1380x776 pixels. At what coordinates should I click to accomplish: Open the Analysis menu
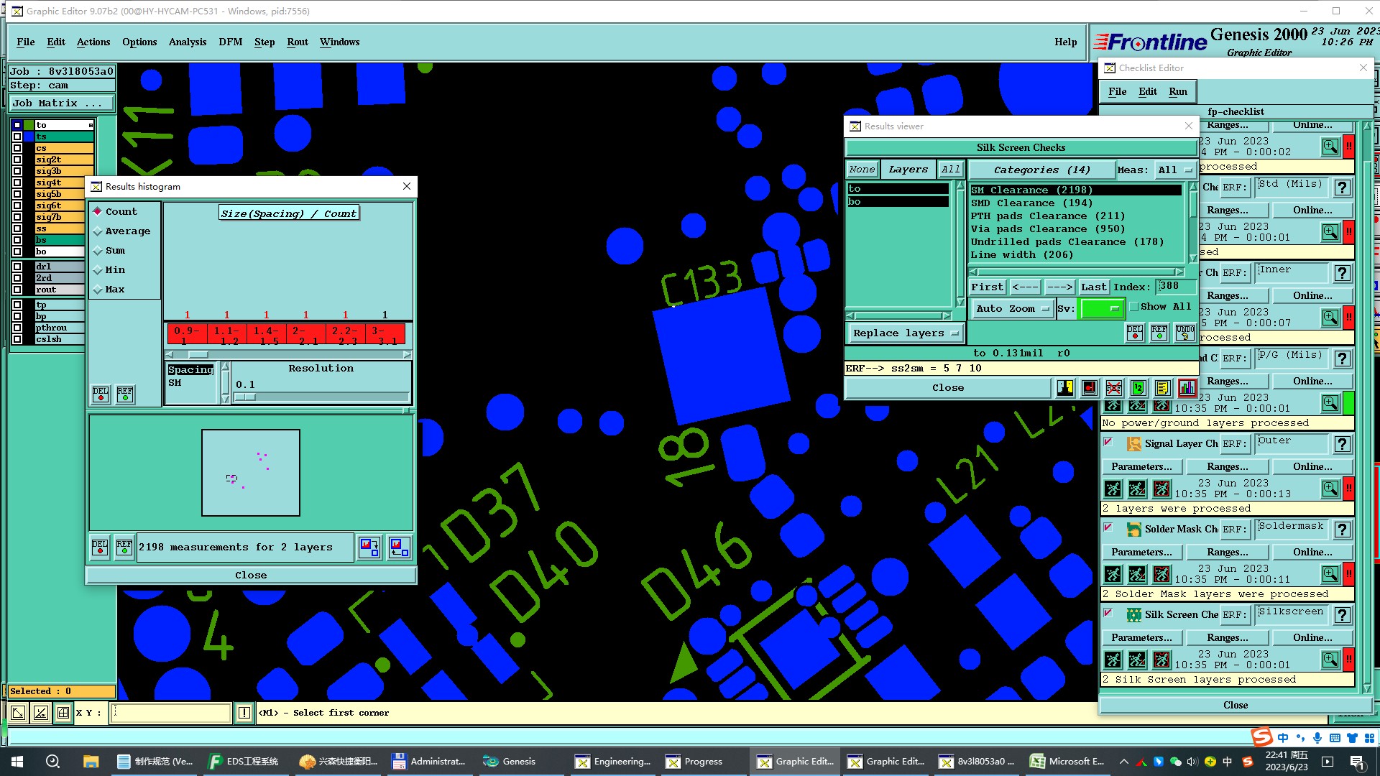coord(187,42)
